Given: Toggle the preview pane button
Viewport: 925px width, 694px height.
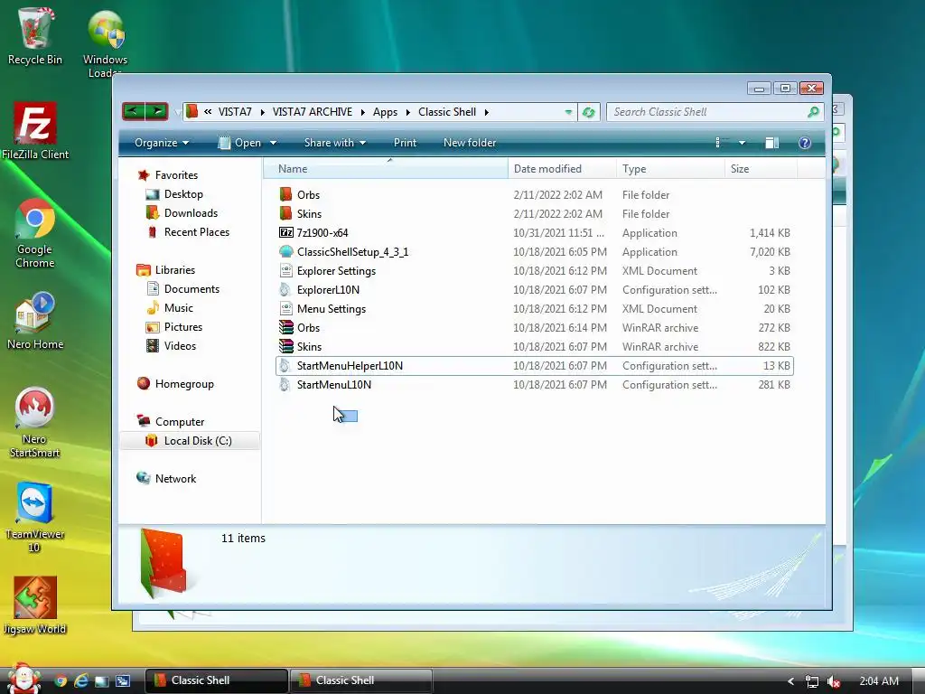Looking at the screenshot, I should 771,143.
